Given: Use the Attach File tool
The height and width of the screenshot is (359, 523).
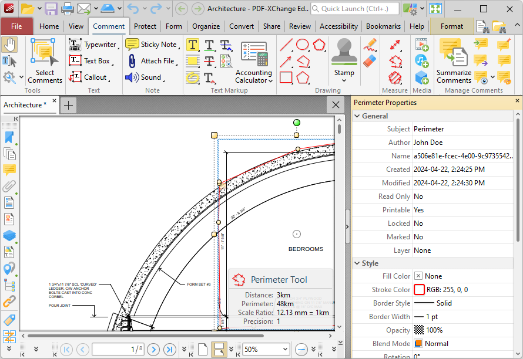Looking at the screenshot, I should coord(152,61).
